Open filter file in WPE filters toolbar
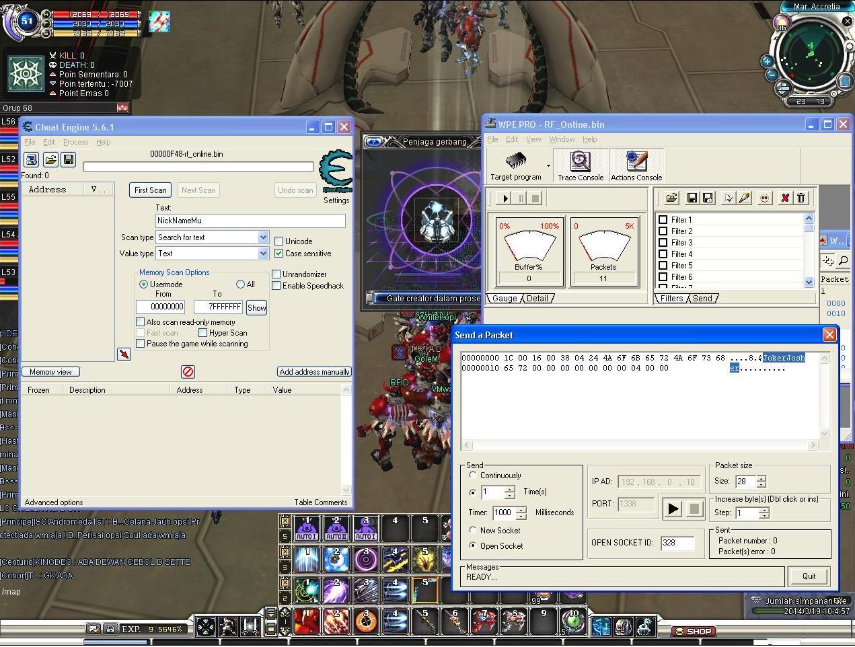The width and height of the screenshot is (855, 647). [671, 198]
